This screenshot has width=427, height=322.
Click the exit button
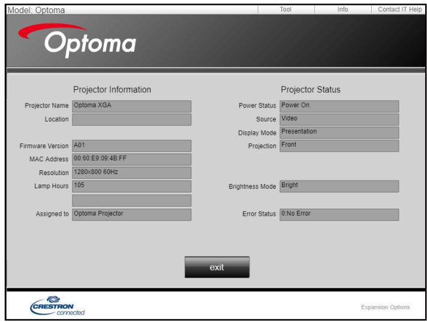pyautogui.click(x=217, y=267)
